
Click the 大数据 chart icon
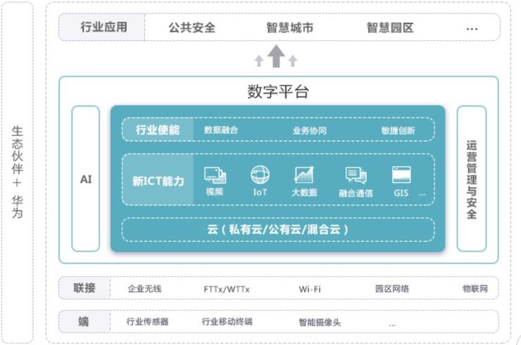[303, 175]
